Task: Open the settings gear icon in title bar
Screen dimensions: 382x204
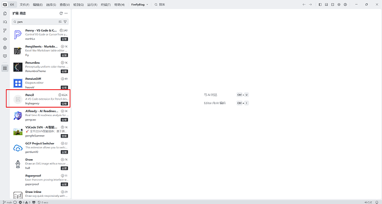Action: pos(339,4)
